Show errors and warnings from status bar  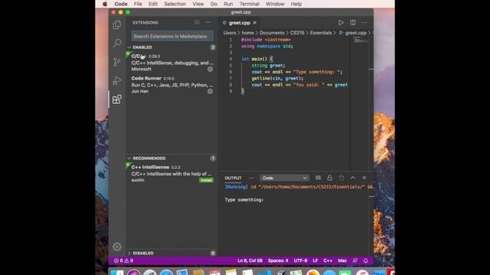[123, 260]
